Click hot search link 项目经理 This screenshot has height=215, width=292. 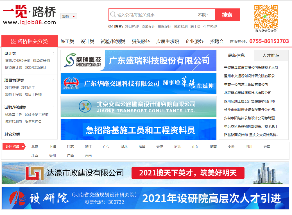click(132, 27)
